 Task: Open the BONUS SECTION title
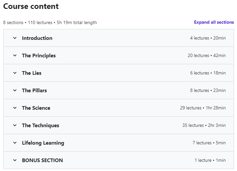click(43, 160)
